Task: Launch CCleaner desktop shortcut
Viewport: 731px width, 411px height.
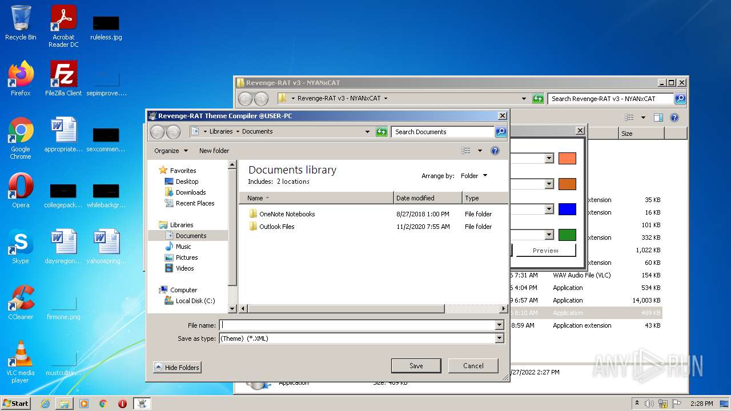Action: (x=21, y=303)
